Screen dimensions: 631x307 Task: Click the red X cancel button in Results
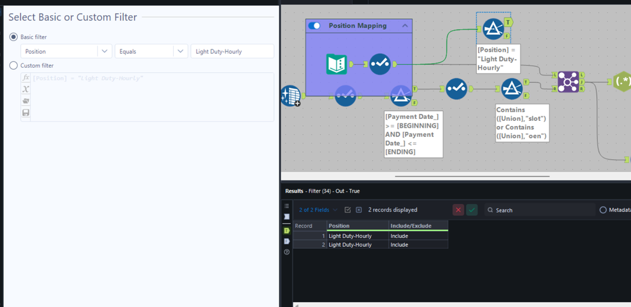(x=458, y=210)
